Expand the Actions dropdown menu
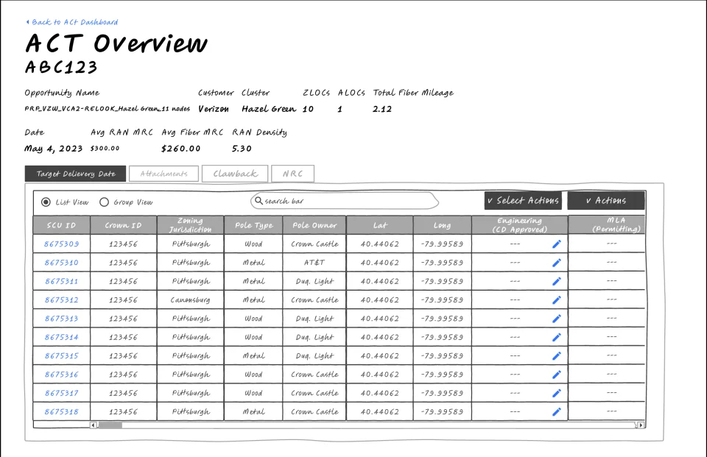This screenshot has height=457, width=707. 606,201
